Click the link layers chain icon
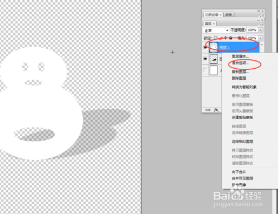This screenshot has width=278, height=214. 208,110
